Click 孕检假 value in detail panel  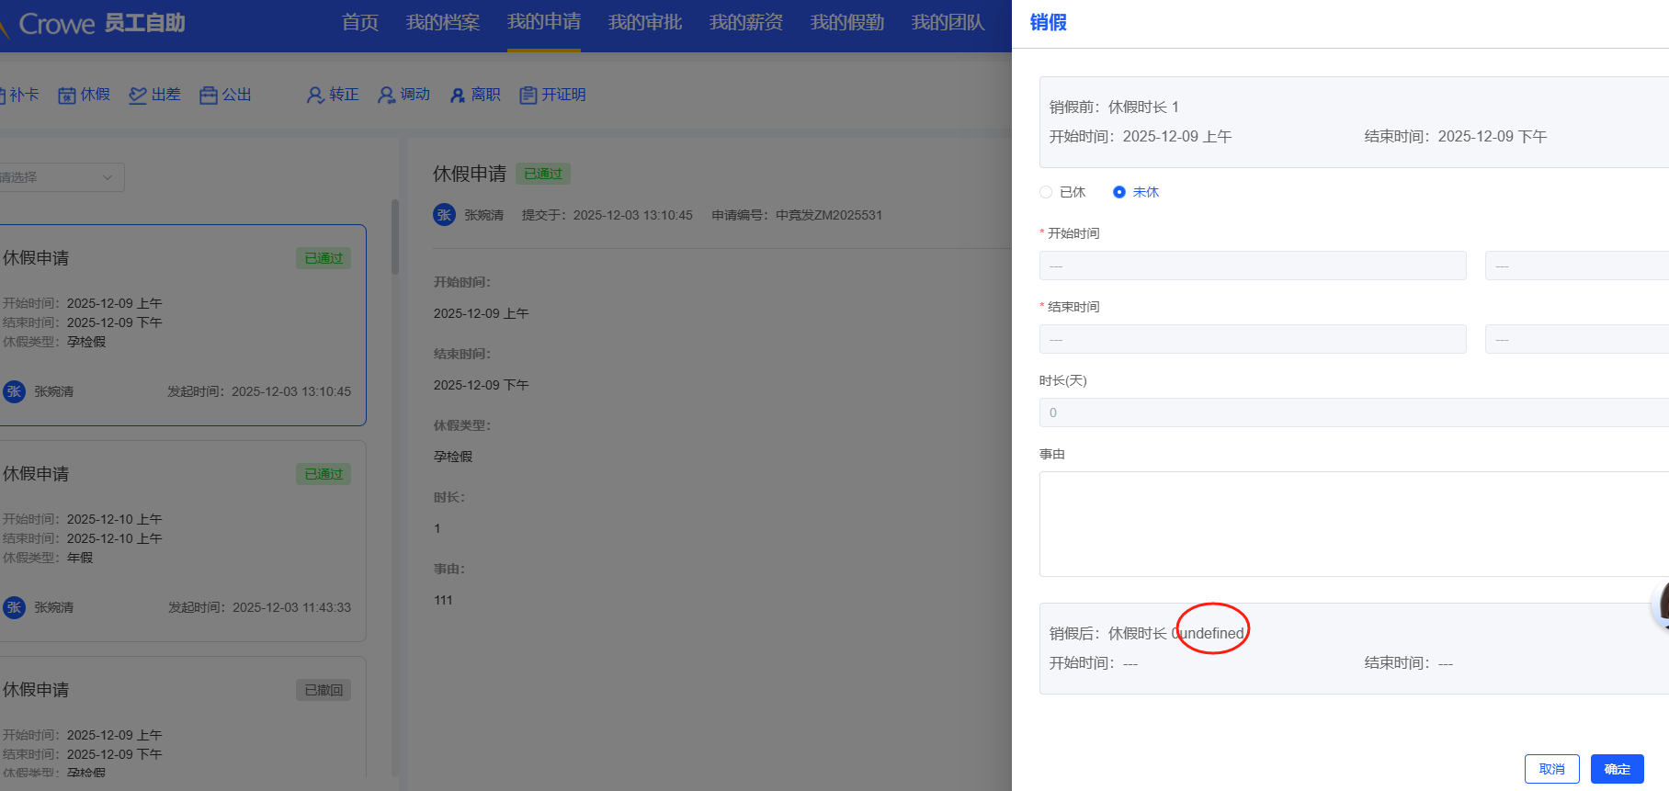tap(453, 457)
